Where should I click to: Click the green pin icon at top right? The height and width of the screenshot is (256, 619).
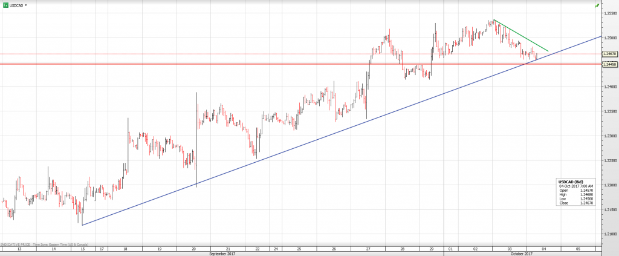597,5
